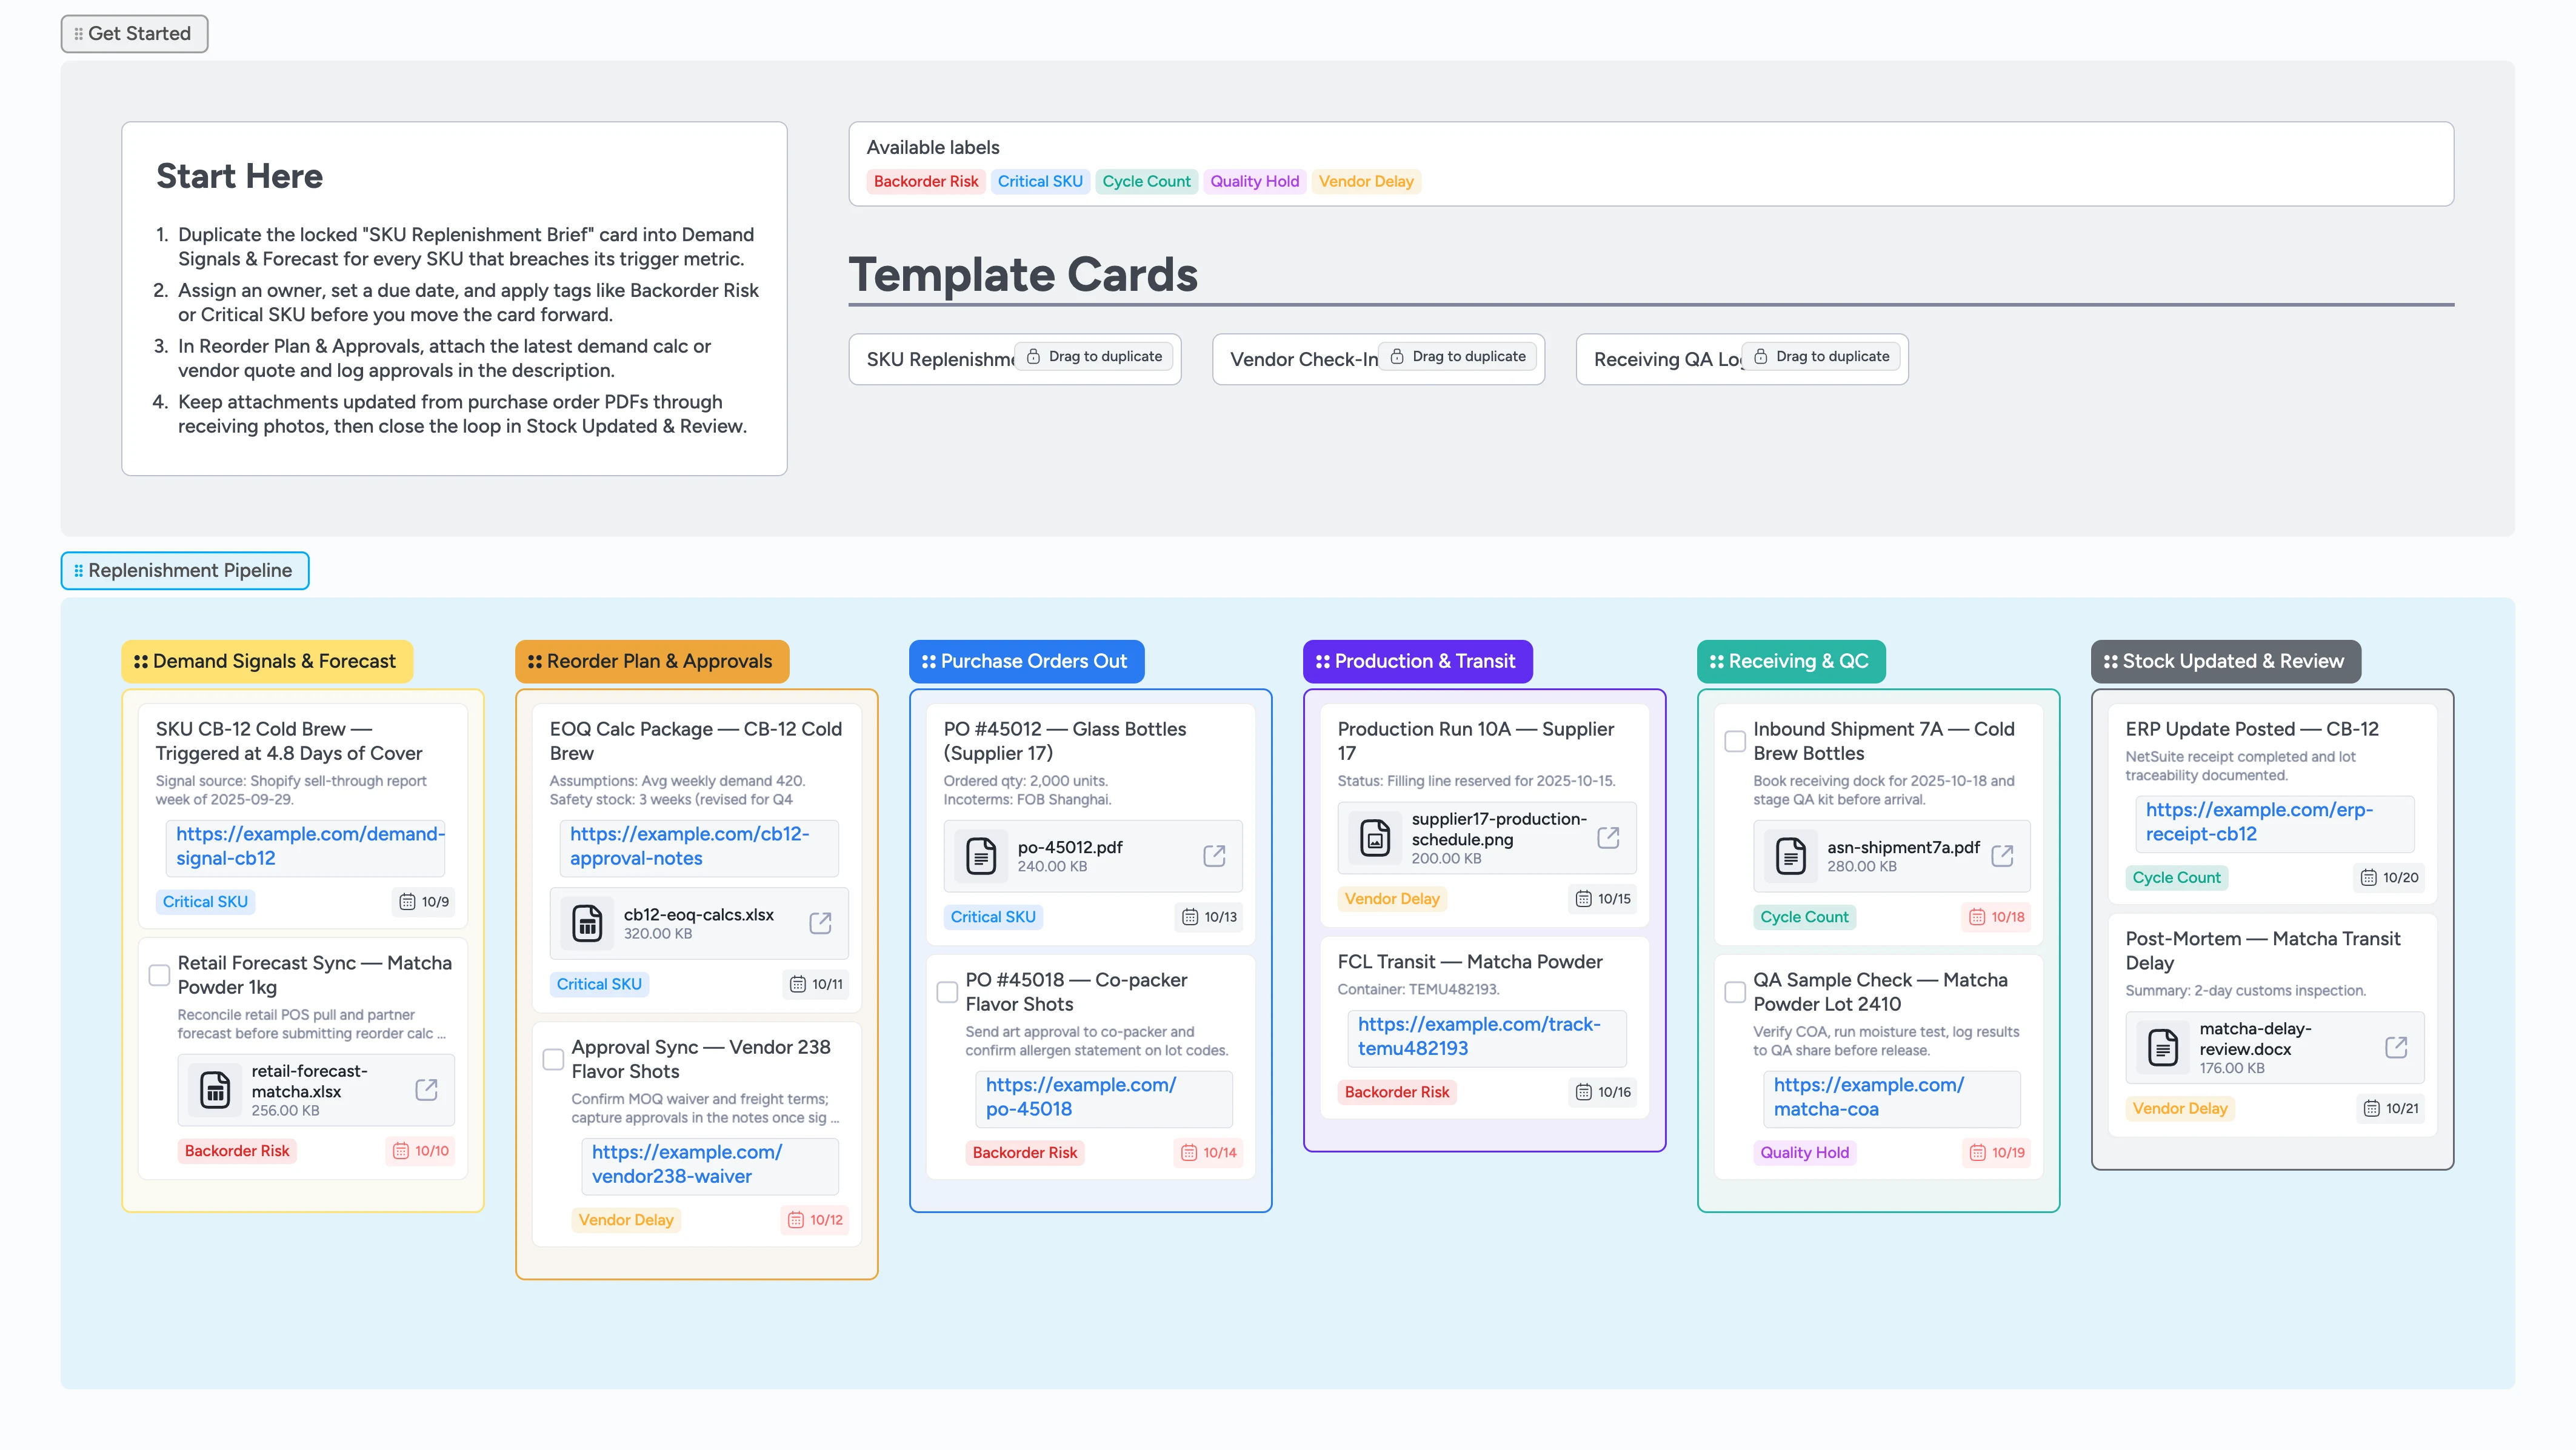
Task: Open cb12-eoq-calcs.xlsx using the external link icon
Action: (820, 923)
